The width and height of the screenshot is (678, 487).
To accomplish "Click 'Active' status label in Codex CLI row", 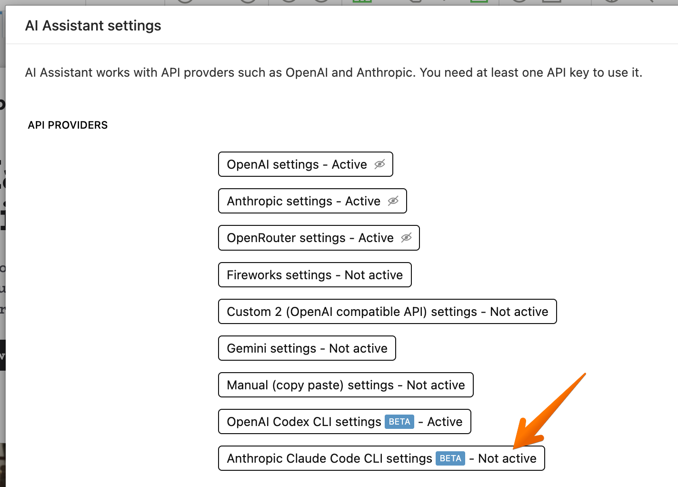I will click(445, 422).
